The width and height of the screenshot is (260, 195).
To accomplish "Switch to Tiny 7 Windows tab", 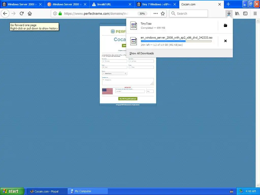I will (157, 4).
